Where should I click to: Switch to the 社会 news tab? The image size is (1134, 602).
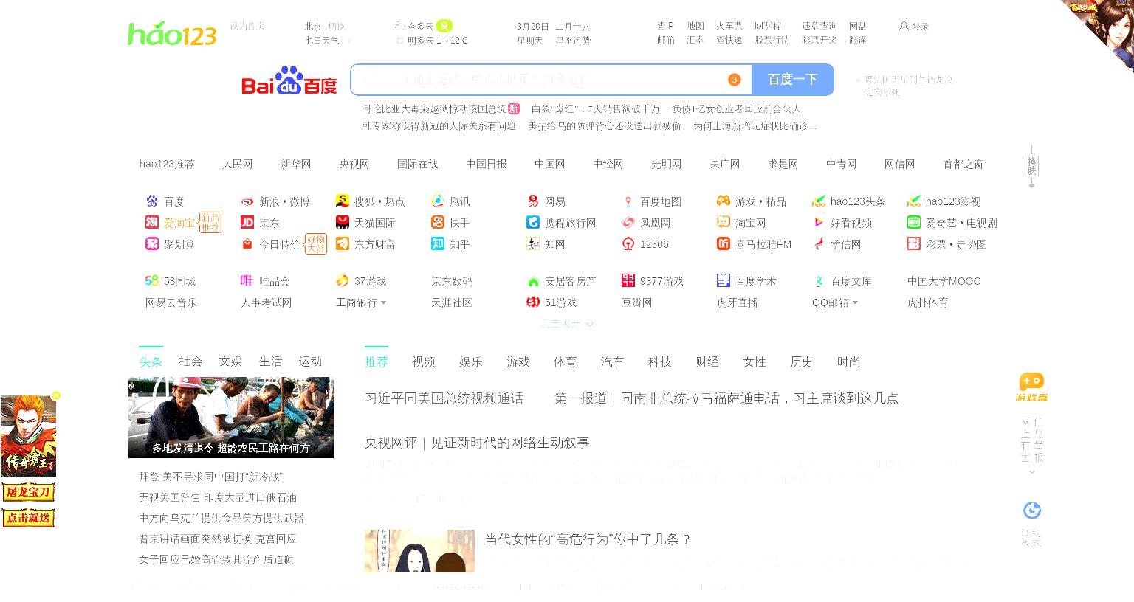(190, 361)
